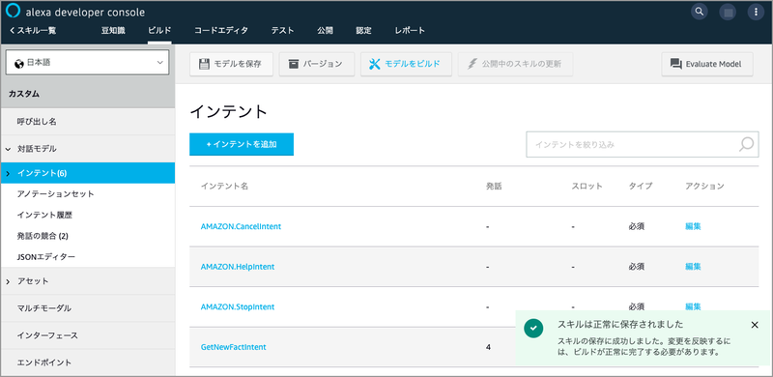Screen dimensions: 773x377
Task: Collapse the 対話モデル section chevron
Action: coord(8,149)
